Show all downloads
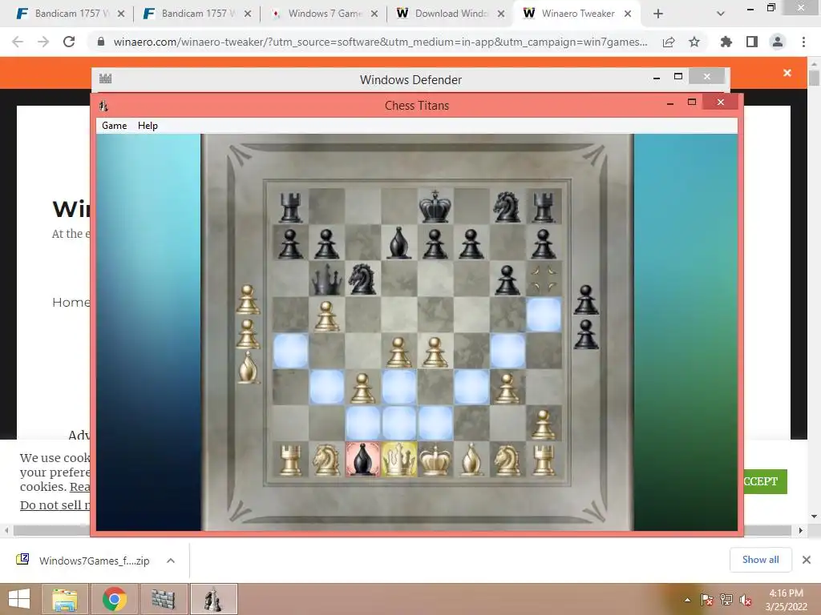 coord(760,560)
